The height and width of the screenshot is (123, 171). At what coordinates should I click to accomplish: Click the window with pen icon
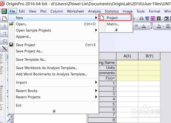click(166, 19)
